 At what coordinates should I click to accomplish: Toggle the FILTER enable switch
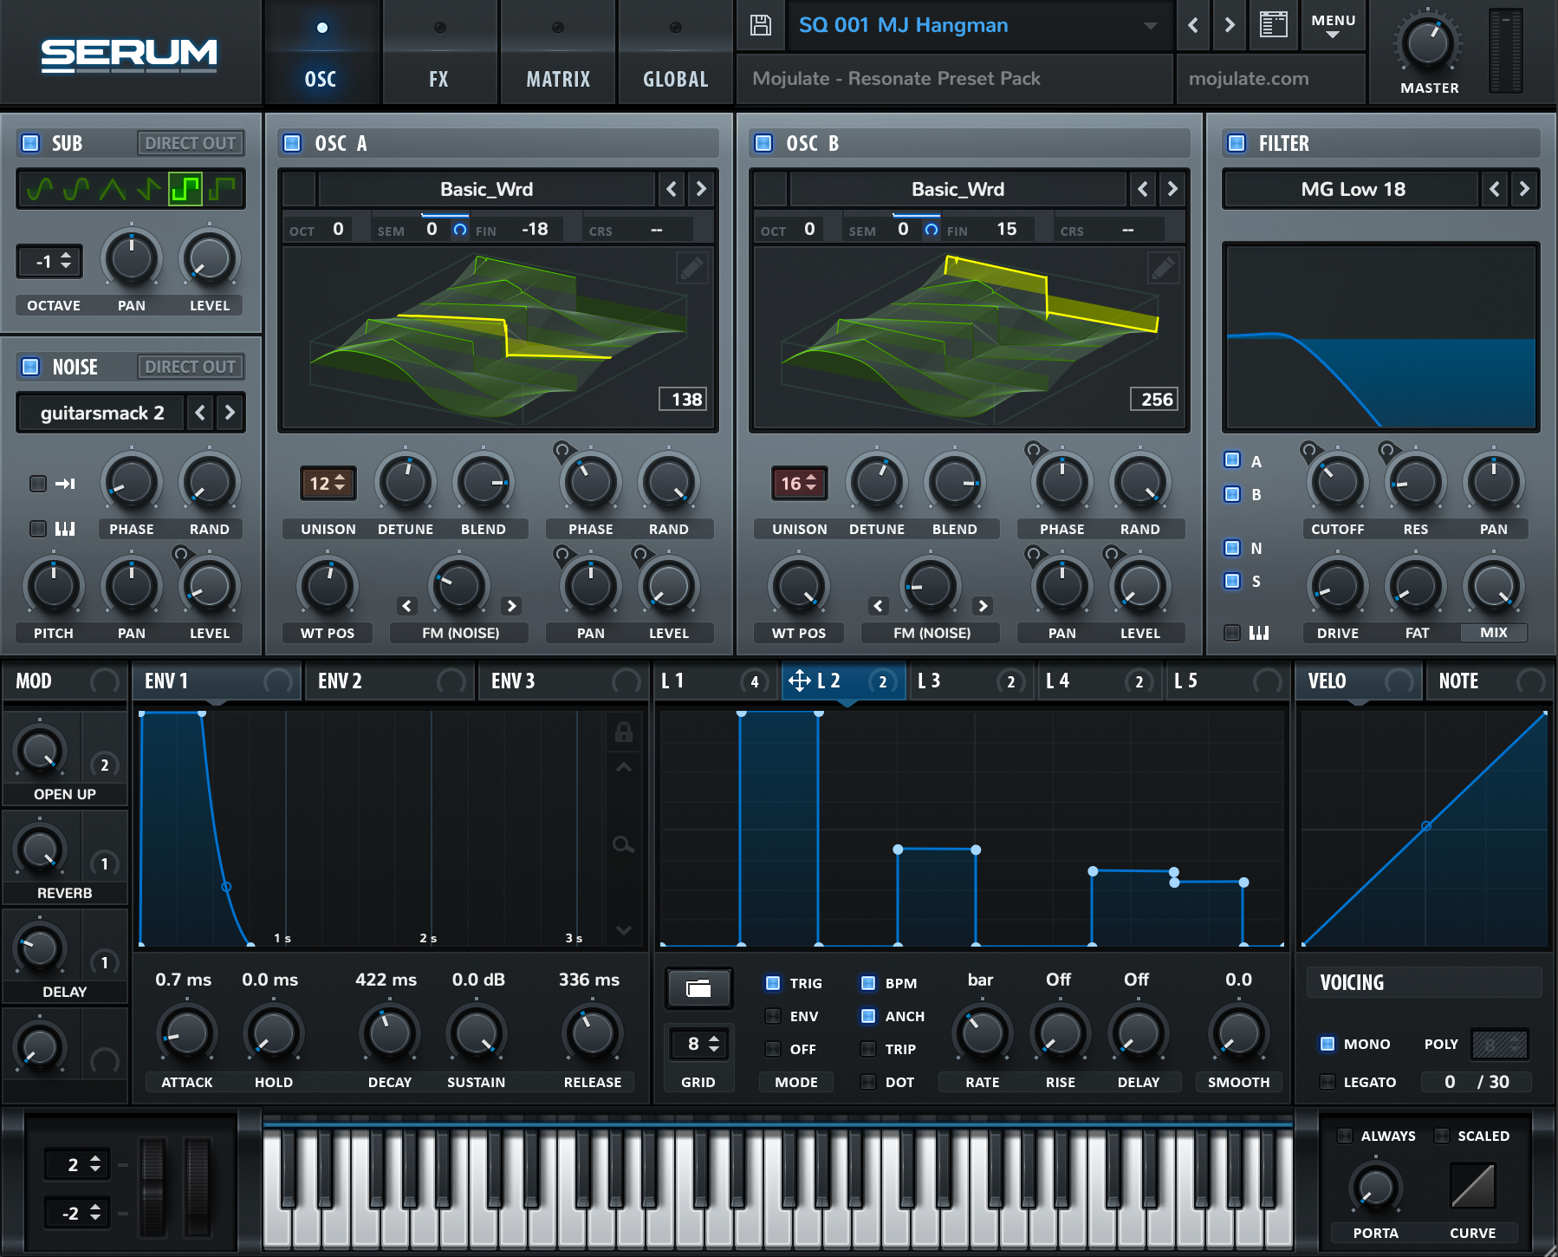pyautogui.click(x=1237, y=143)
